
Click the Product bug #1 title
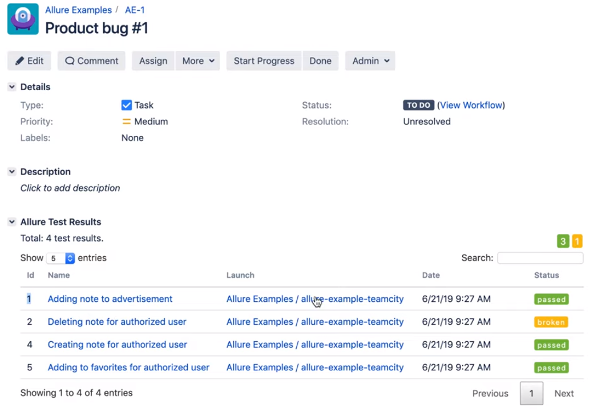tap(96, 28)
